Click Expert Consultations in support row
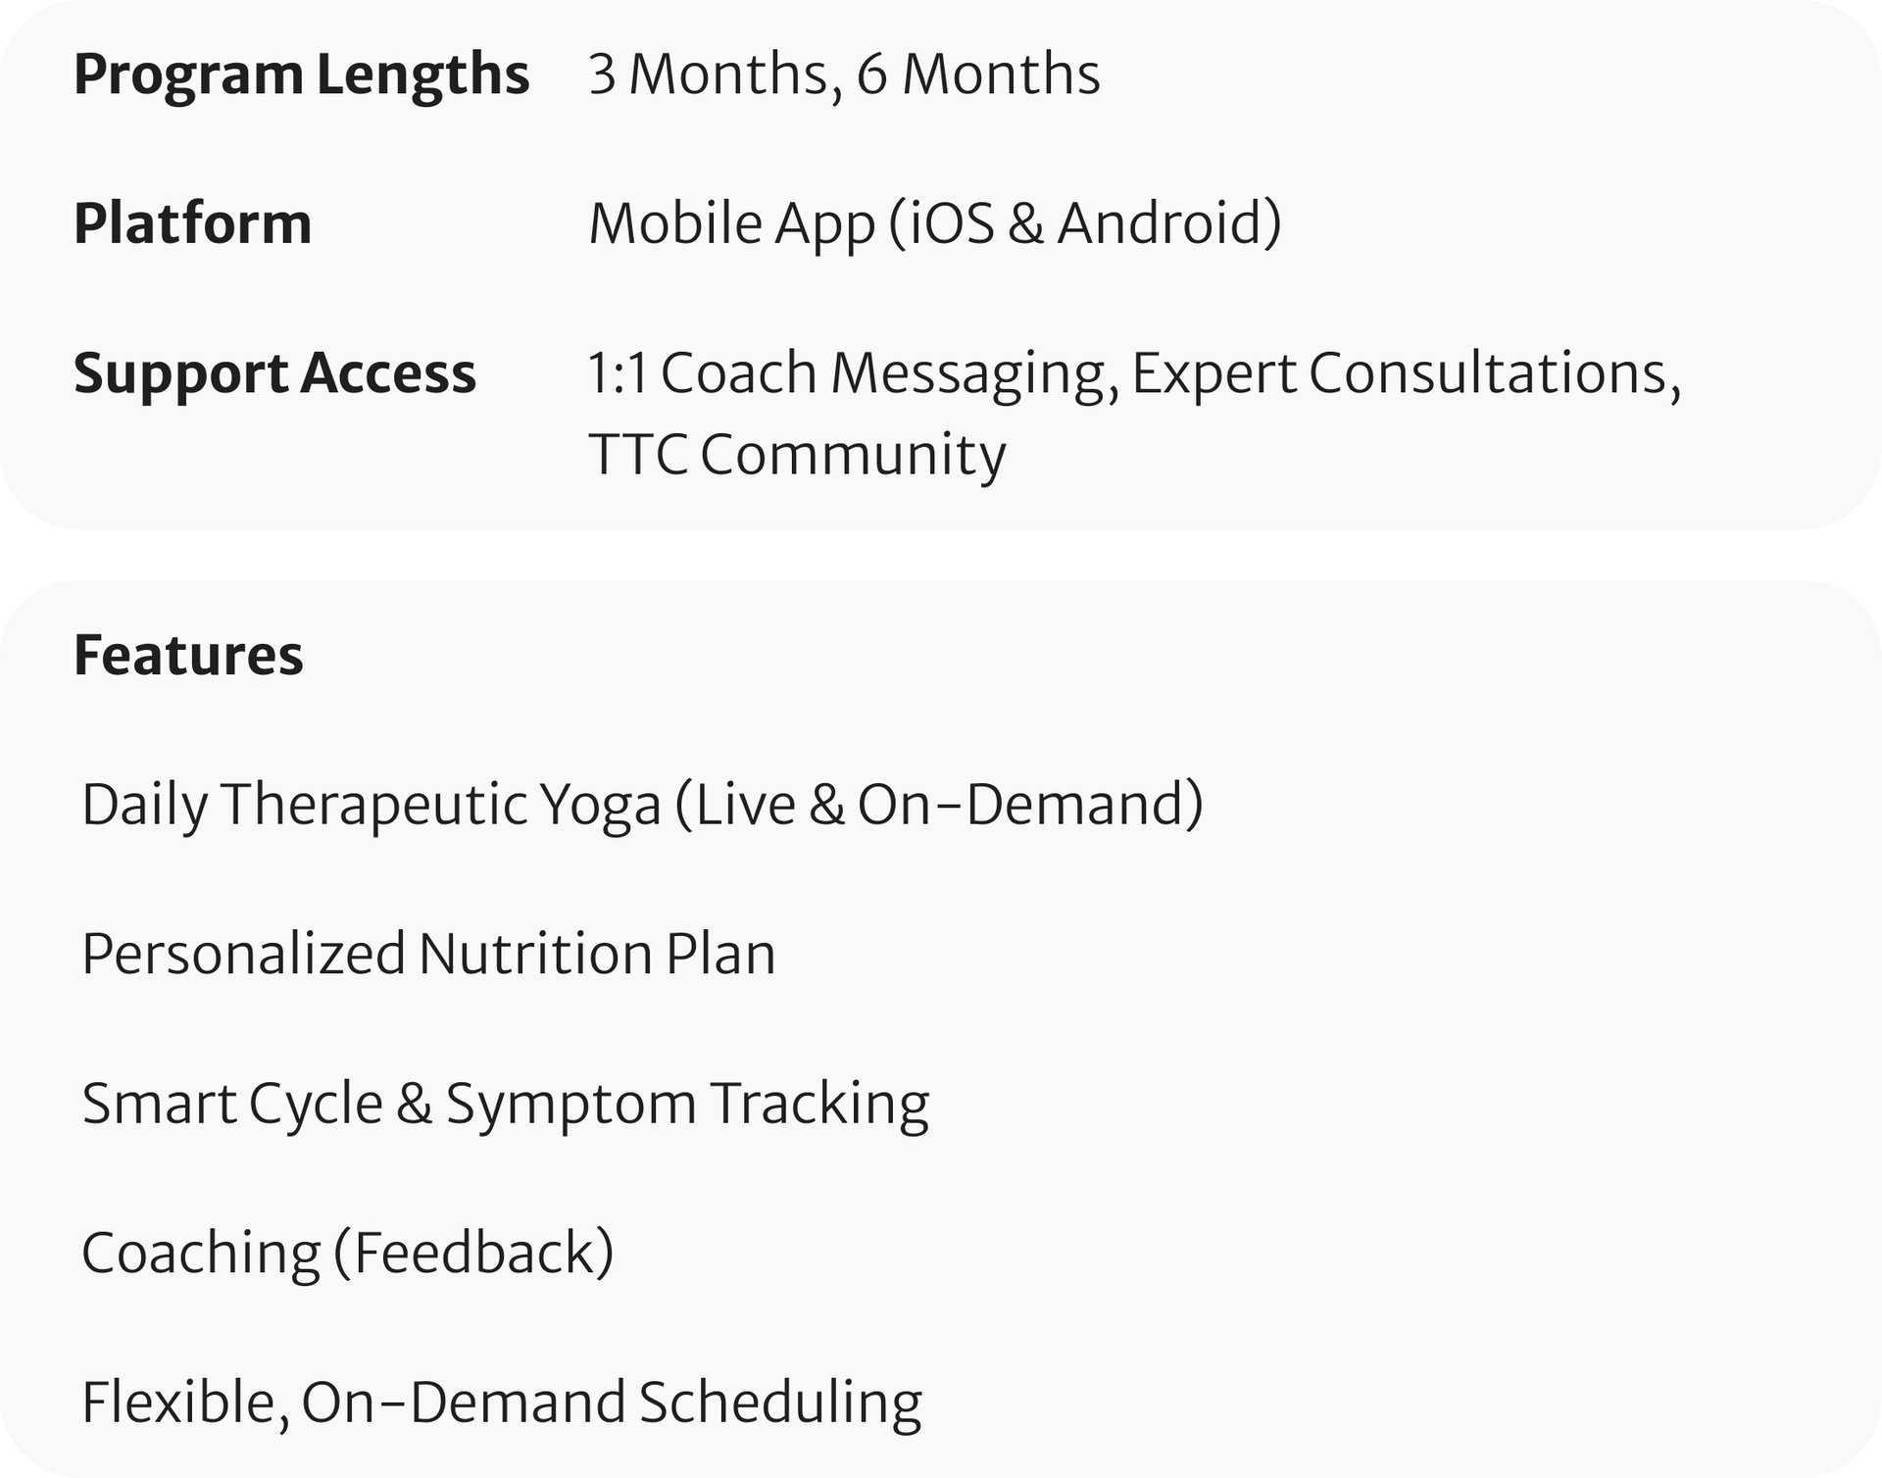 [x=1407, y=374]
